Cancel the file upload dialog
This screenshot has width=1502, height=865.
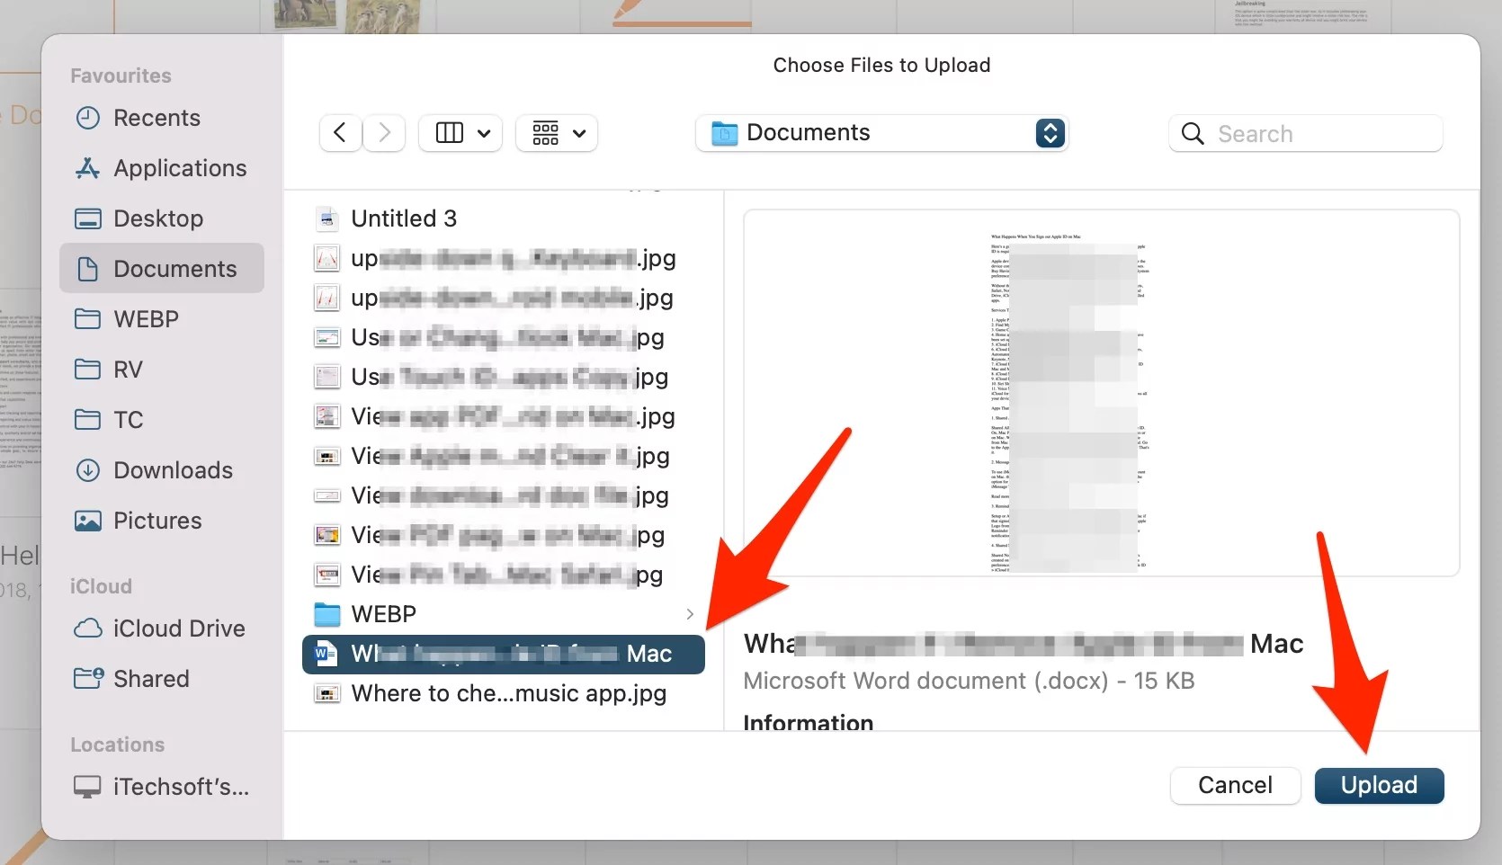(1235, 785)
